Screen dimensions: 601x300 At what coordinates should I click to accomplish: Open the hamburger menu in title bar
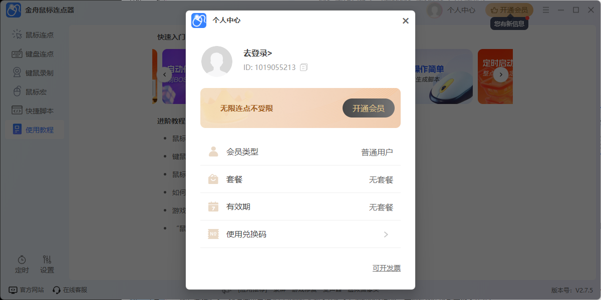coord(546,10)
